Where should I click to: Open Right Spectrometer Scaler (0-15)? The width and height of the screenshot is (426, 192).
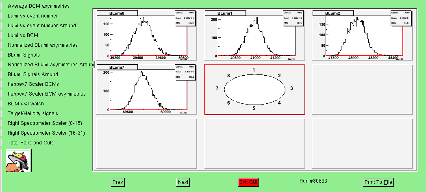45,124
